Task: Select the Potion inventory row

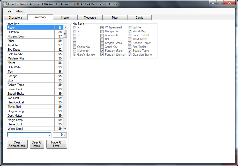Action: 35,28
